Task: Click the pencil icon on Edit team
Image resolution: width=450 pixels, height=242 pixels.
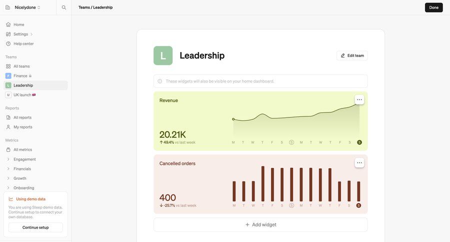Action: coord(342,55)
